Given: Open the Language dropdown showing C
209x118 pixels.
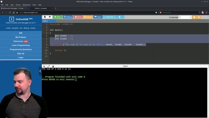Looking at the screenshot, I should tap(185, 17).
